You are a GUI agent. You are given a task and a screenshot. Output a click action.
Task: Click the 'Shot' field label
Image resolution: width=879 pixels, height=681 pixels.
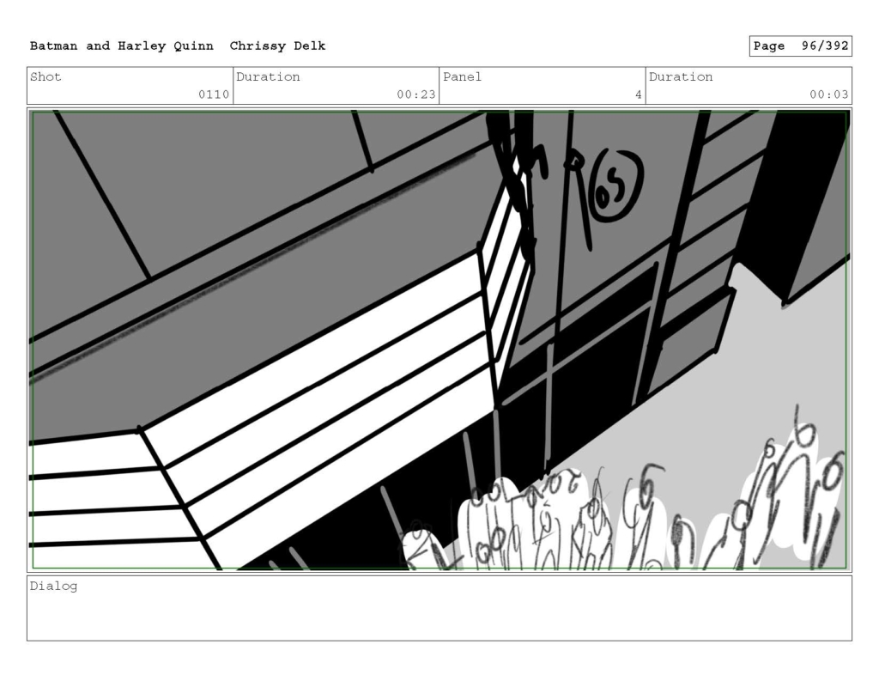click(x=45, y=76)
